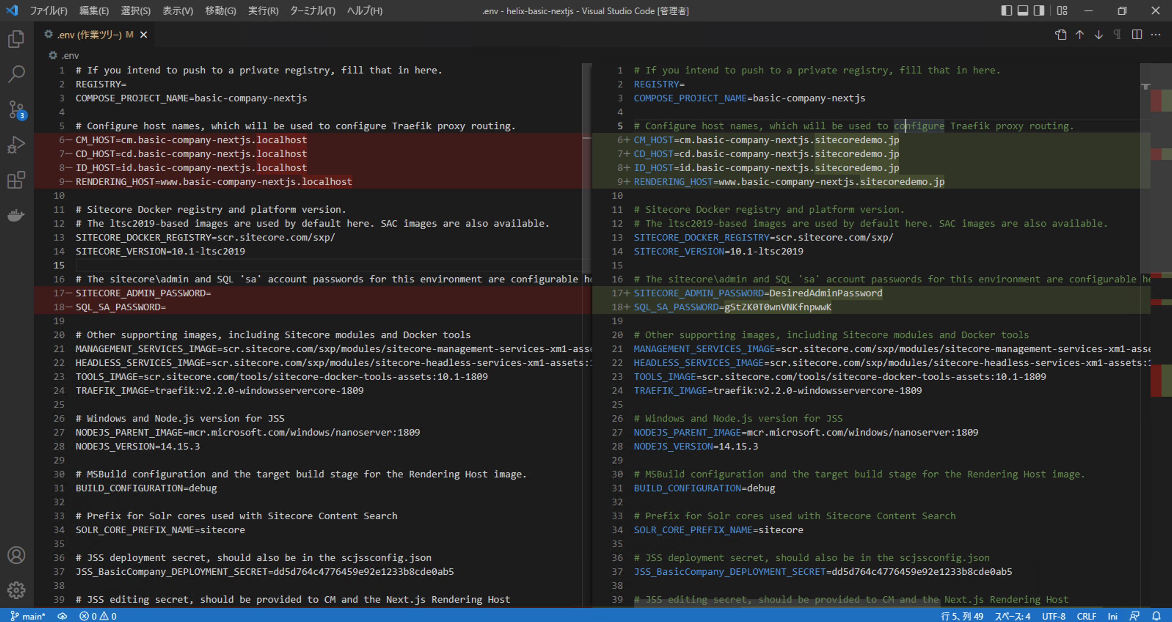Toggle secondary side bar layout button
The width and height of the screenshot is (1172, 622).
1039,11
